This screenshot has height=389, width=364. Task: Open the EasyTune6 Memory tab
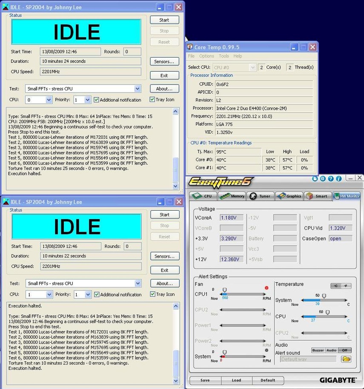(x=232, y=196)
